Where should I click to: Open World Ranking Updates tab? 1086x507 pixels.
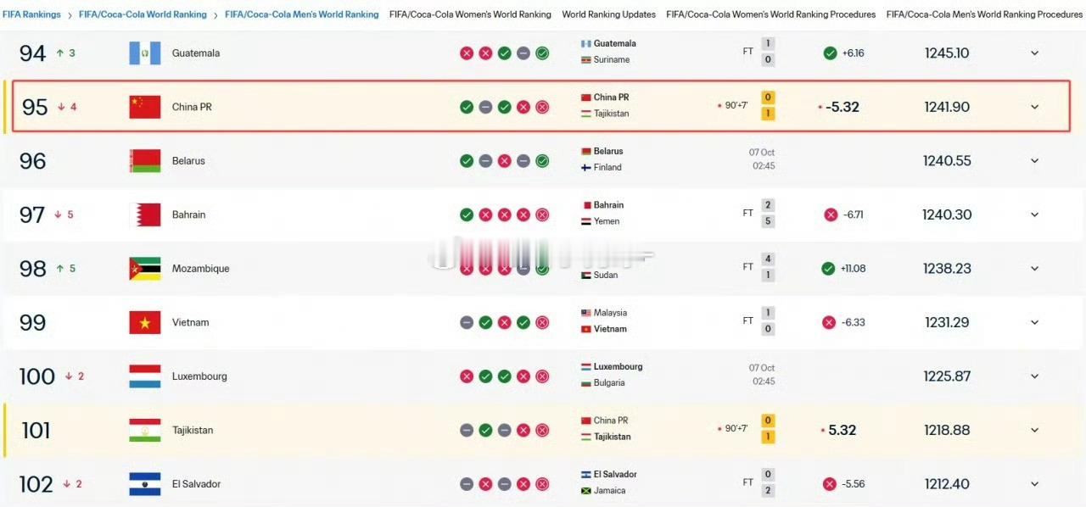click(x=608, y=14)
